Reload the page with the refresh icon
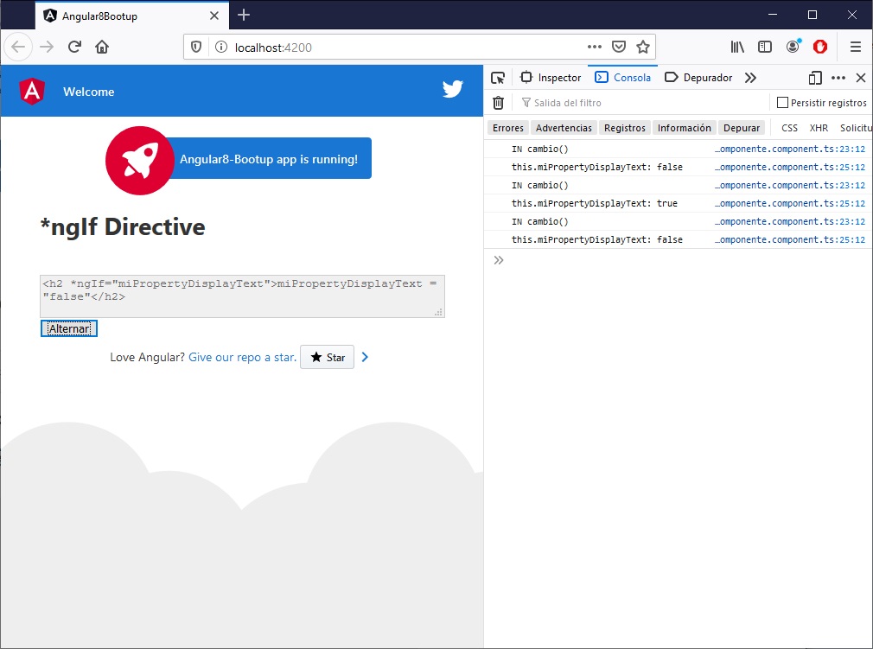 tap(76, 47)
